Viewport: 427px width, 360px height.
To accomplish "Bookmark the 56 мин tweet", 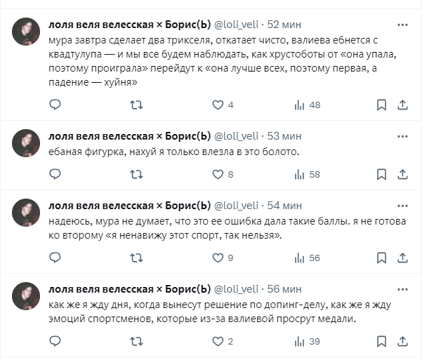I will [x=381, y=341].
